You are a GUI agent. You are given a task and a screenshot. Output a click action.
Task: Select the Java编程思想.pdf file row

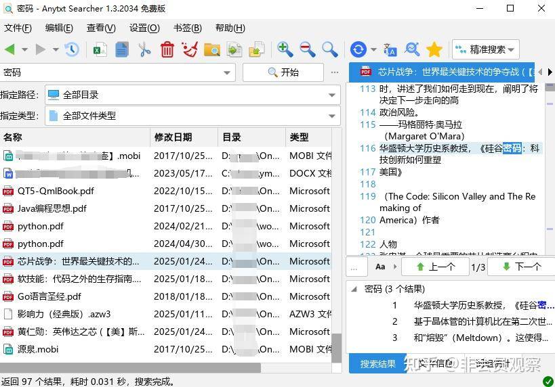[165, 208]
